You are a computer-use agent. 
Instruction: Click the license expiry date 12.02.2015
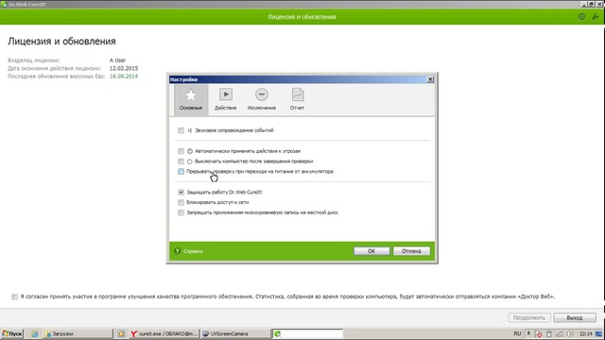124,68
